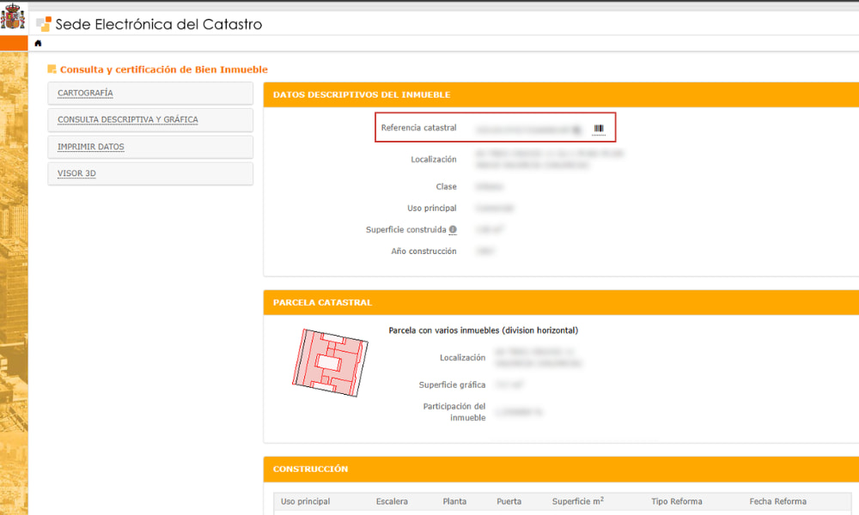
Task: Click the Superficie m² column header
Action: click(577, 501)
